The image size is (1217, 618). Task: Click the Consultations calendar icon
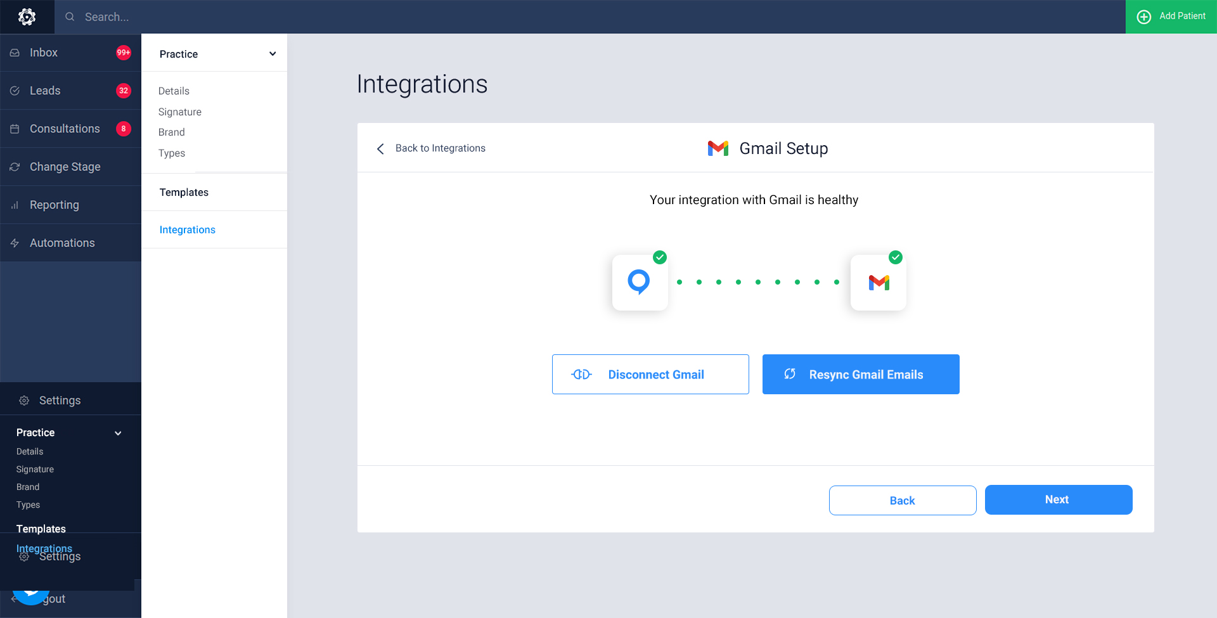[15, 129]
